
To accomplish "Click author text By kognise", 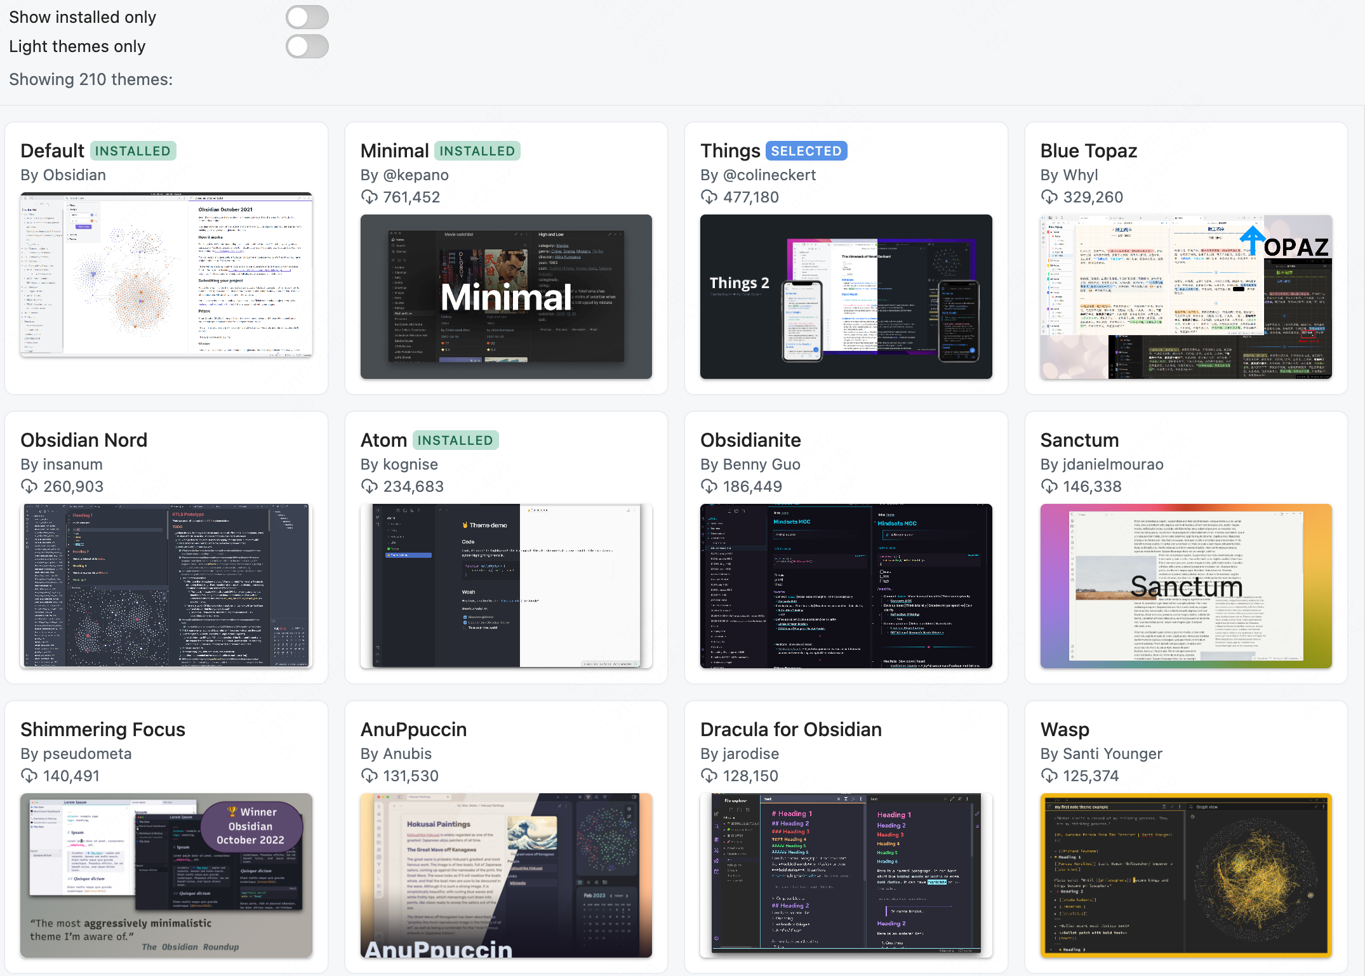I will pyautogui.click(x=399, y=465).
